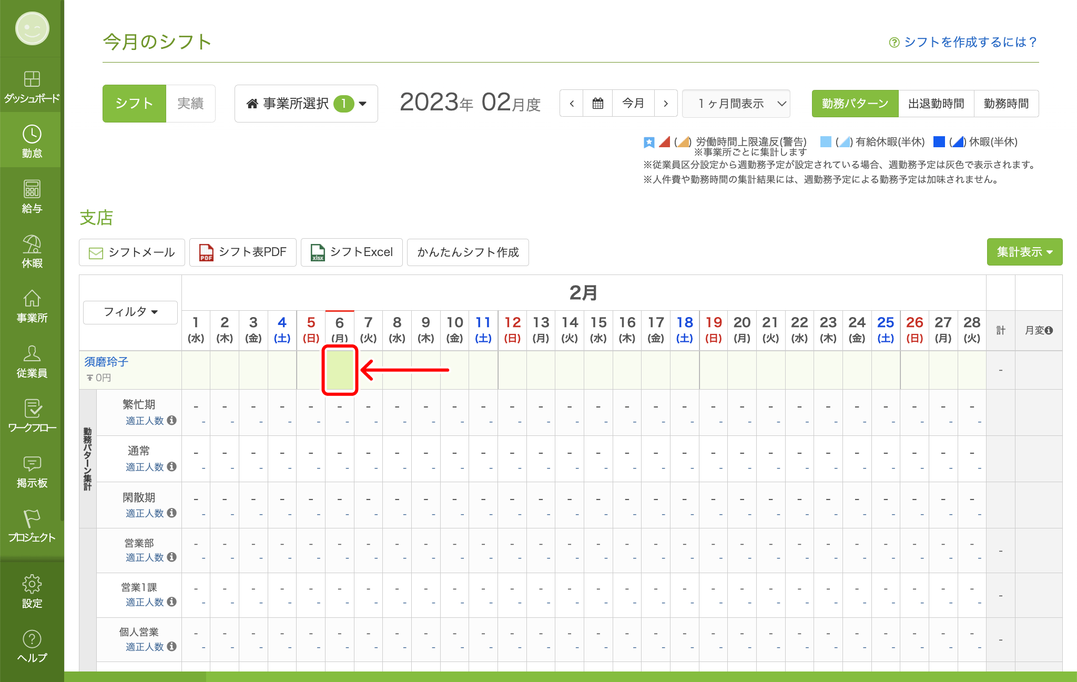Click highlighted shift cell for February 6
The width and height of the screenshot is (1077, 682).
[340, 370]
